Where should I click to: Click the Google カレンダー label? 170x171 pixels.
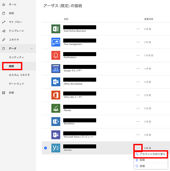tap(73, 71)
